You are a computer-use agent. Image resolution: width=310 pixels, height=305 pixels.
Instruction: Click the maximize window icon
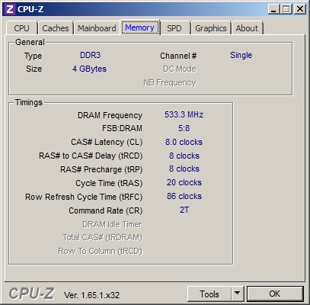(286, 9)
